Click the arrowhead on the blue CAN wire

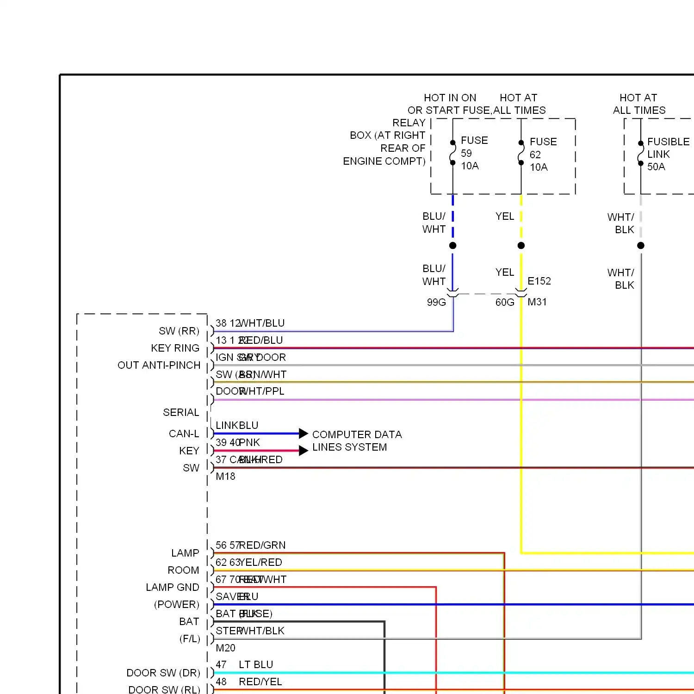304,434
